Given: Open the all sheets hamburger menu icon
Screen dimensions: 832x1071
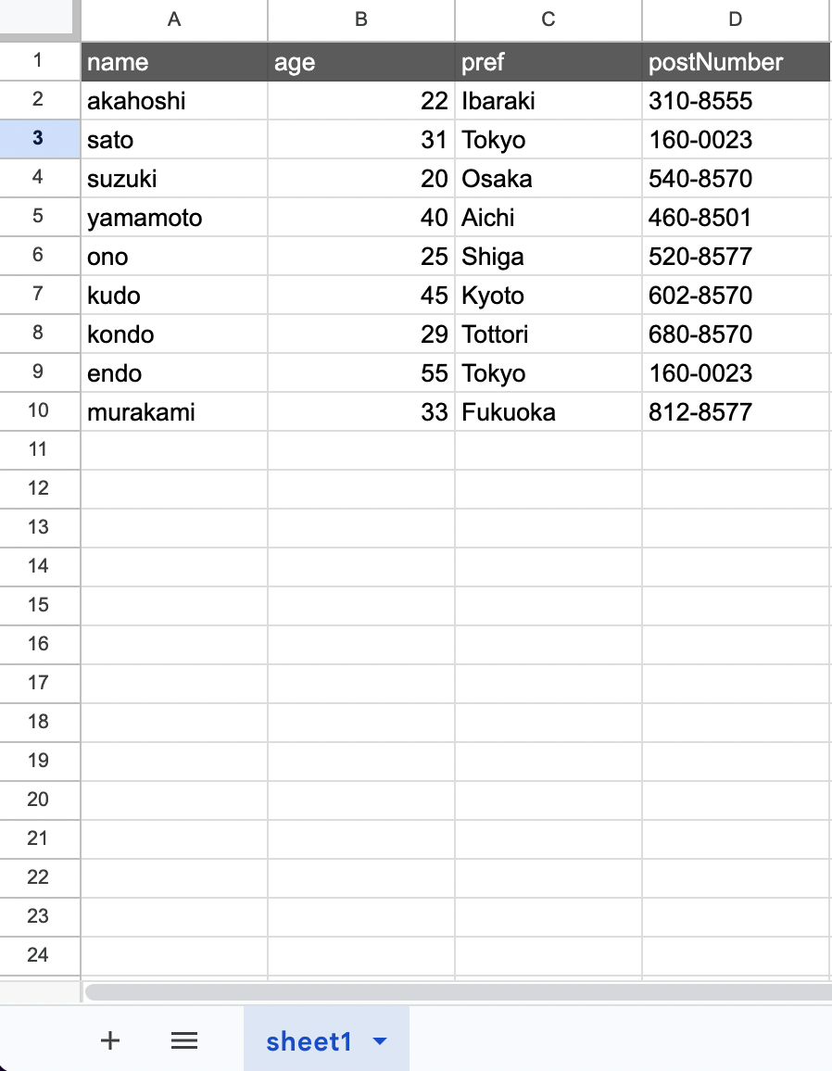Looking at the screenshot, I should click(184, 1039).
